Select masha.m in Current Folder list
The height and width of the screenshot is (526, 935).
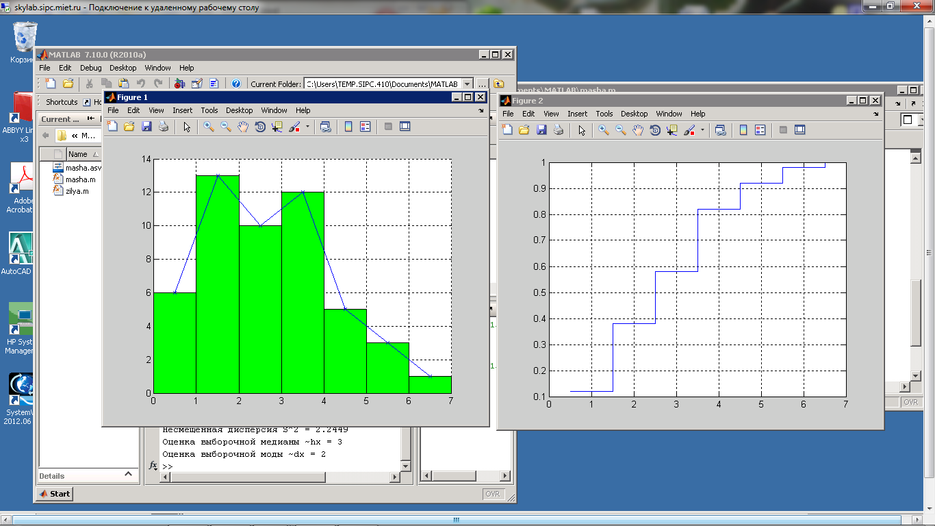pyautogui.click(x=80, y=179)
